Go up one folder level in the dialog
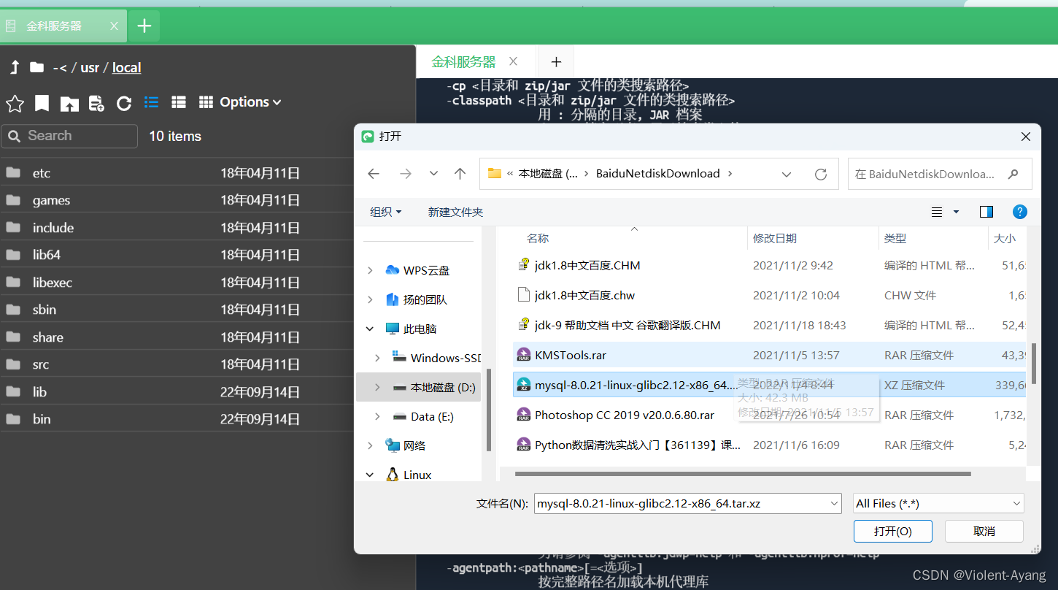The width and height of the screenshot is (1058, 590). click(x=460, y=174)
